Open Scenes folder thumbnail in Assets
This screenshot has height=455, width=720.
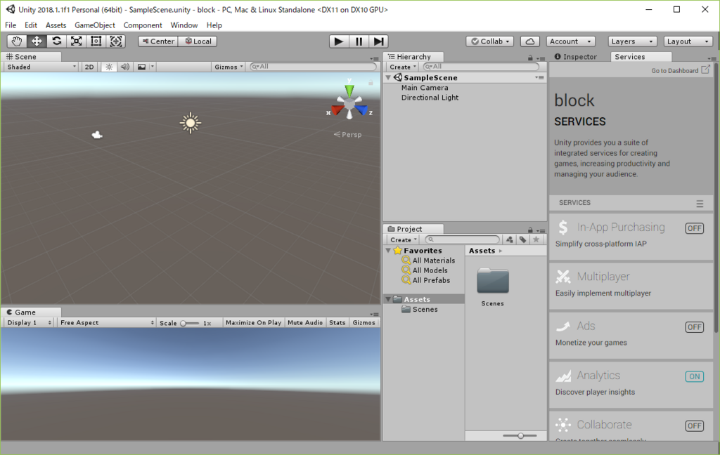pyautogui.click(x=493, y=281)
